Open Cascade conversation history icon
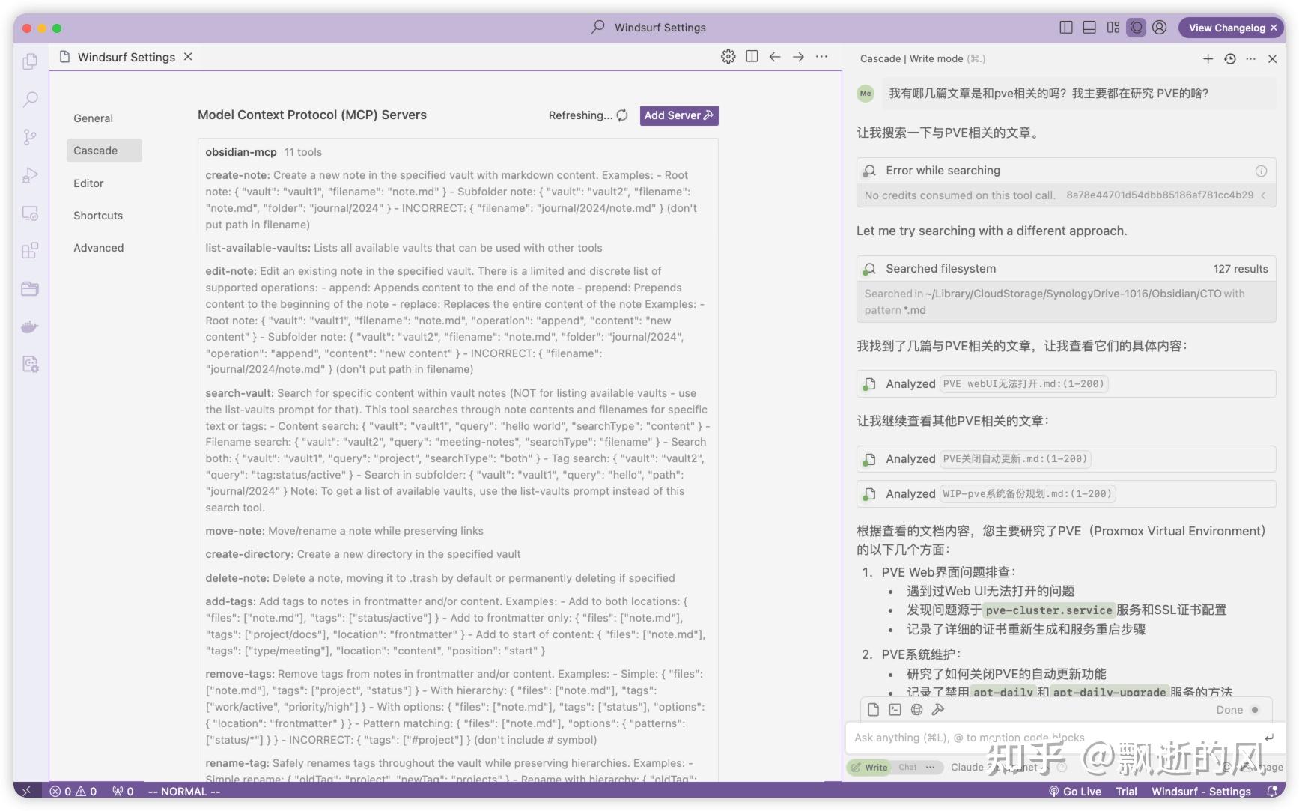The width and height of the screenshot is (1299, 811). [x=1229, y=58]
